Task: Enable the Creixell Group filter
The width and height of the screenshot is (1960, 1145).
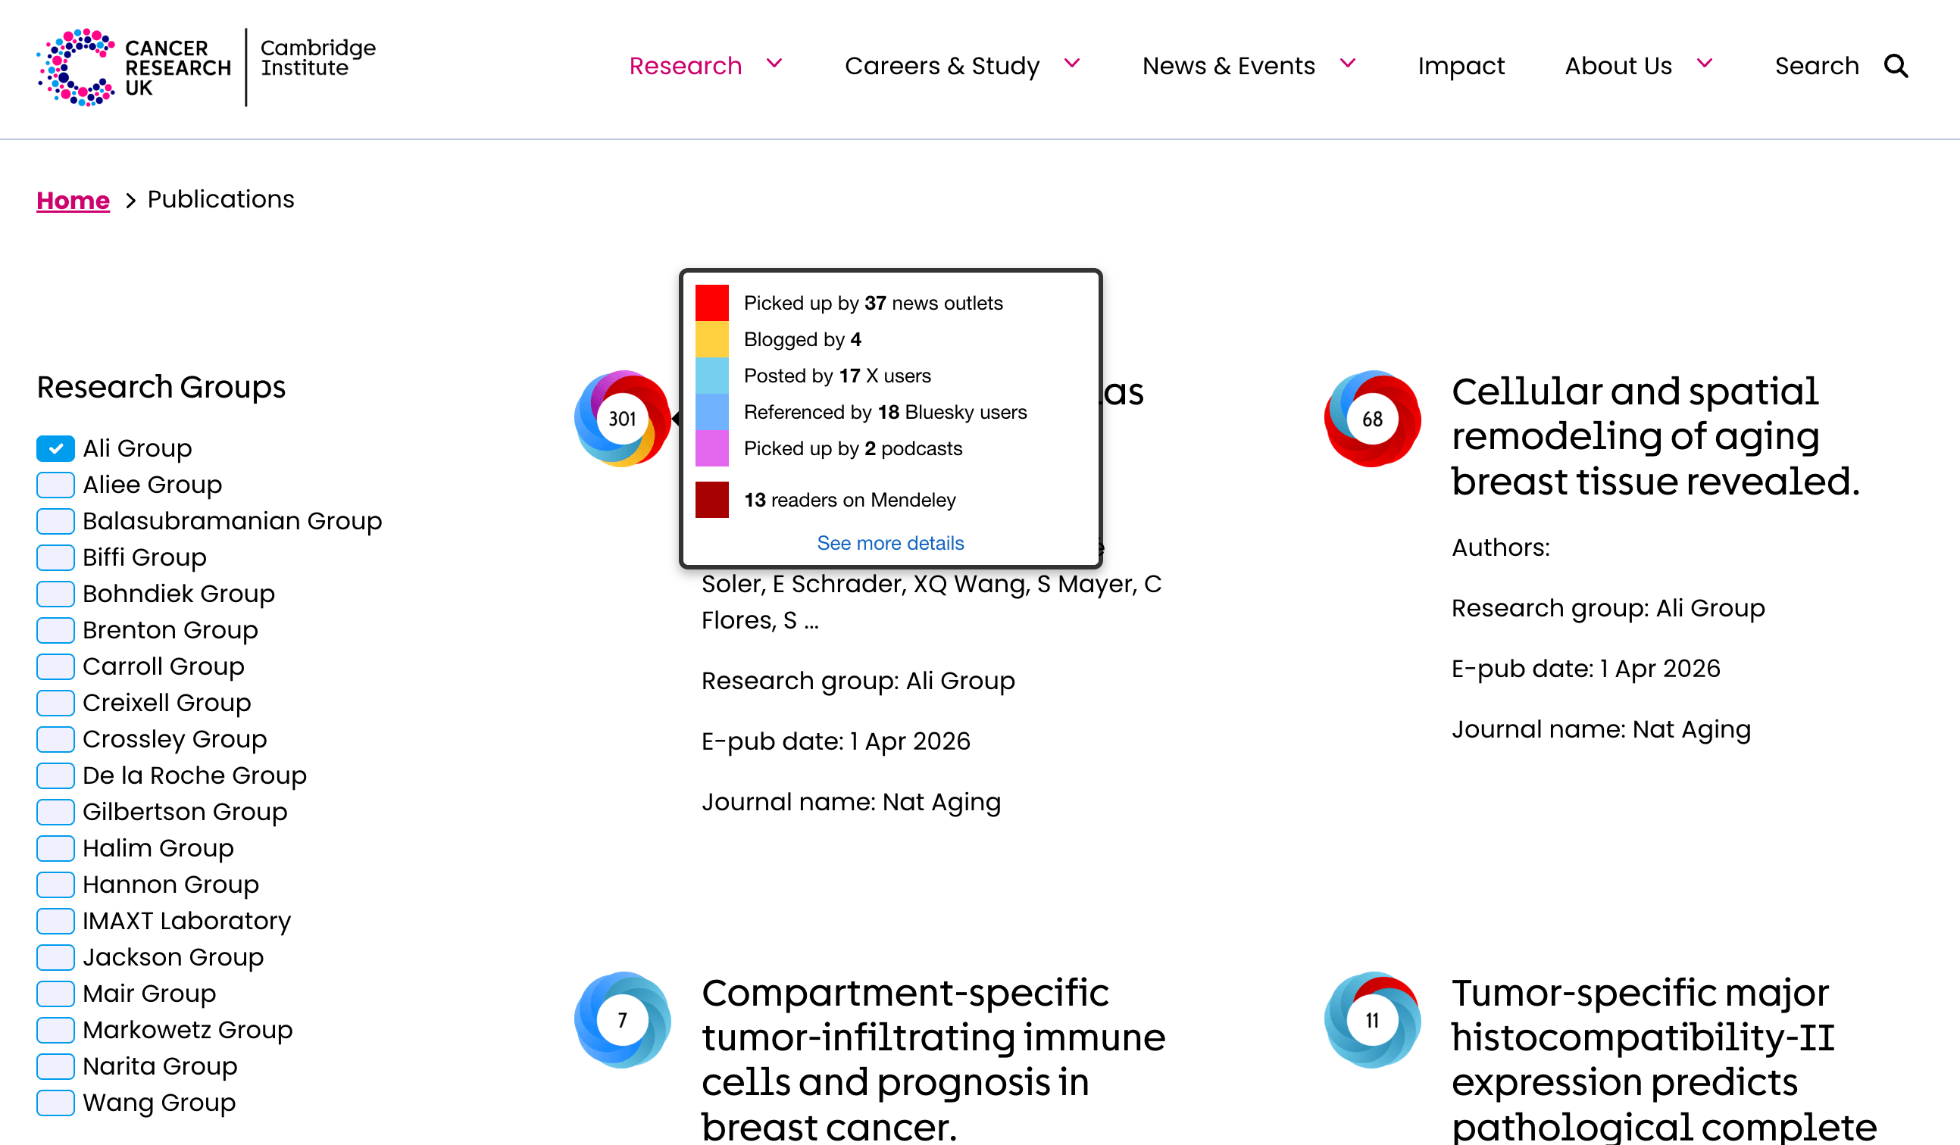Action: tap(55, 703)
